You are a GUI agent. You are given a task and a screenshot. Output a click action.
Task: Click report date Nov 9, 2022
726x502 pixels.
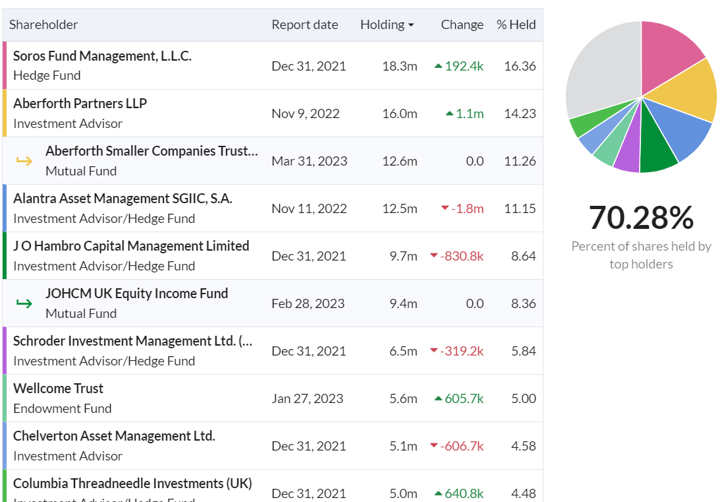tap(306, 113)
